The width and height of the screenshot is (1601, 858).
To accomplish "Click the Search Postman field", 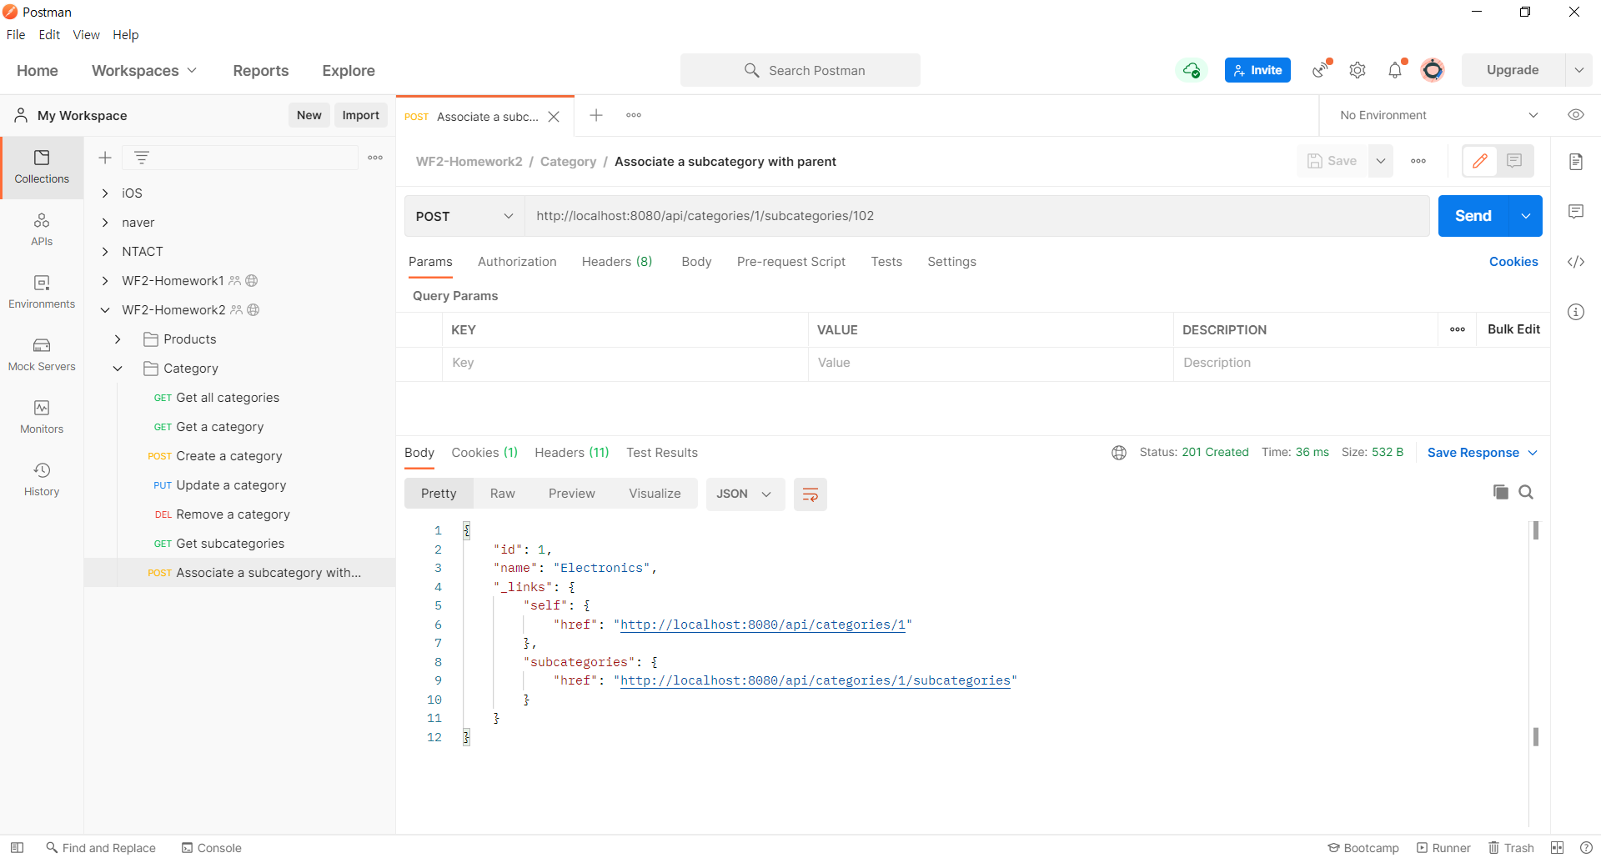I will point(800,70).
